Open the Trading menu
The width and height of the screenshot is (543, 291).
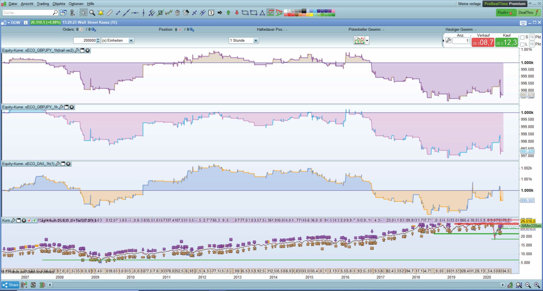43,4
